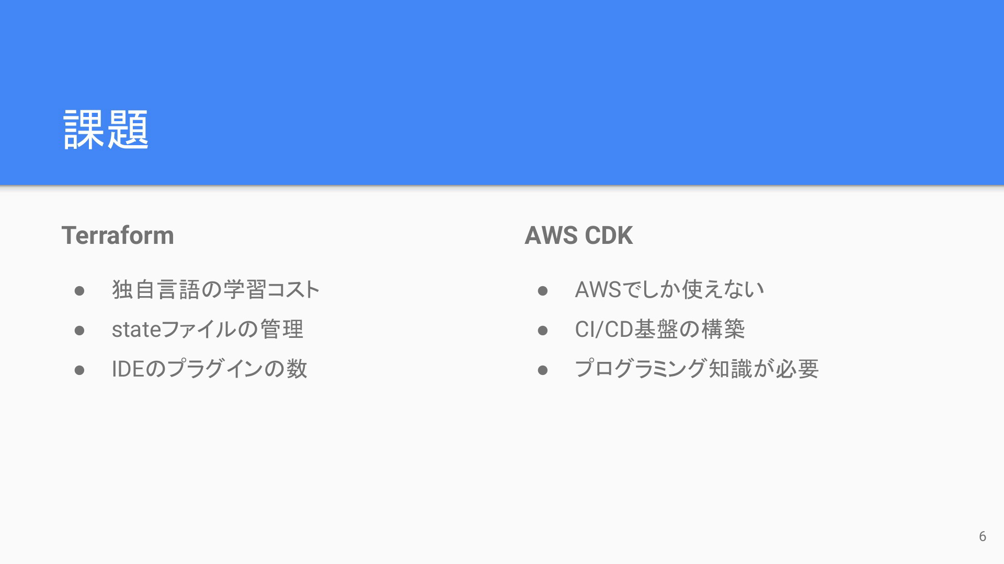Click bullet dot before CI/CD基盤の構築
This screenshot has height=564, width=1004.
pyautogui.click(x=543, y=331)
